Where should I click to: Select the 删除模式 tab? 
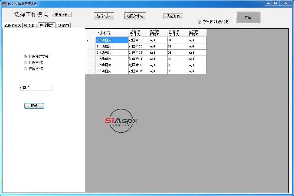(x=47, y=25)
